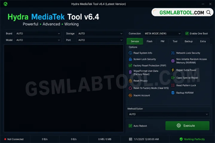Viewport: 215px width, 143px height.
Task: Select Wipe/Format User Data option text
Action: click(x=146, y=72)
